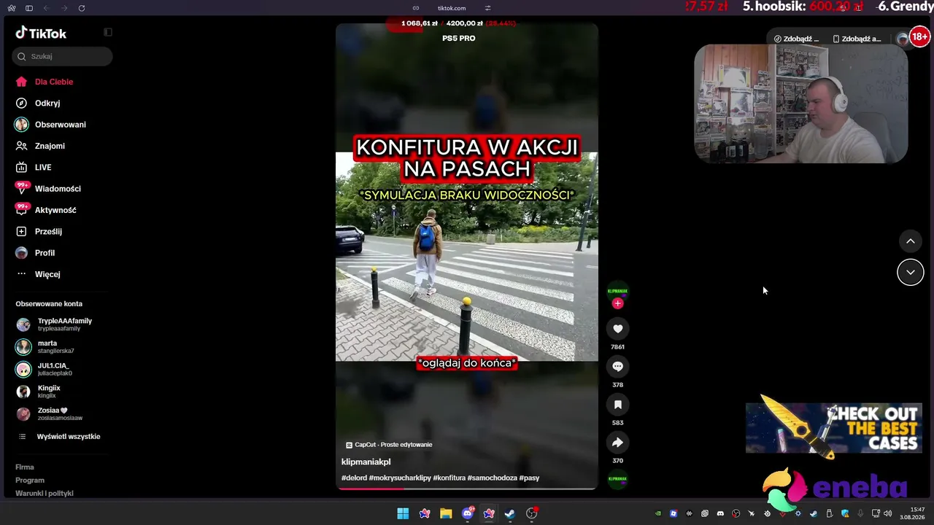
Task: Pause the video by clicking the player
Action: click(467, 257)
